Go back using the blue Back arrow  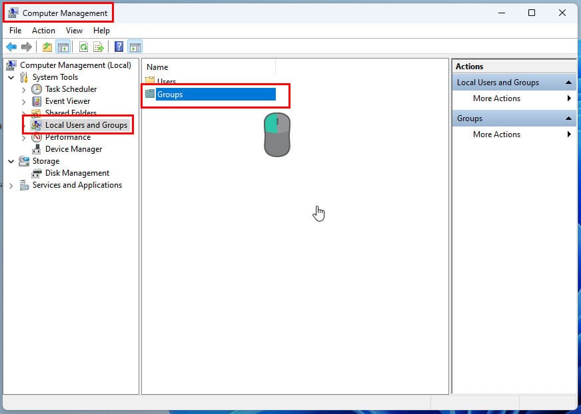click(11, 47)
